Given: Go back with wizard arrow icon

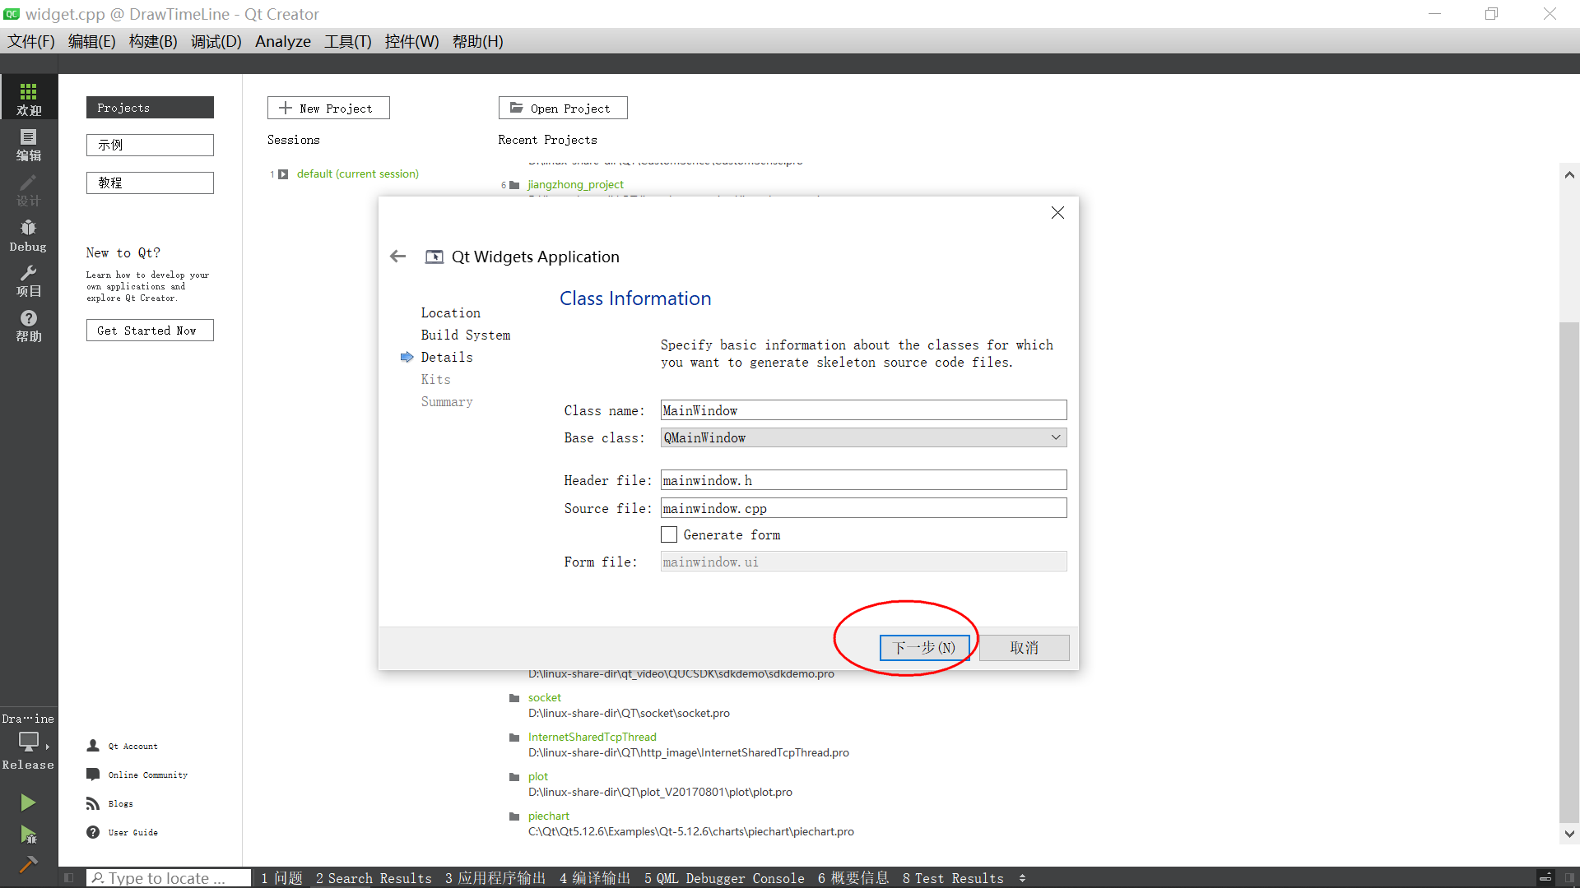Looking at the screenshot, I should (x=398, y=257).
